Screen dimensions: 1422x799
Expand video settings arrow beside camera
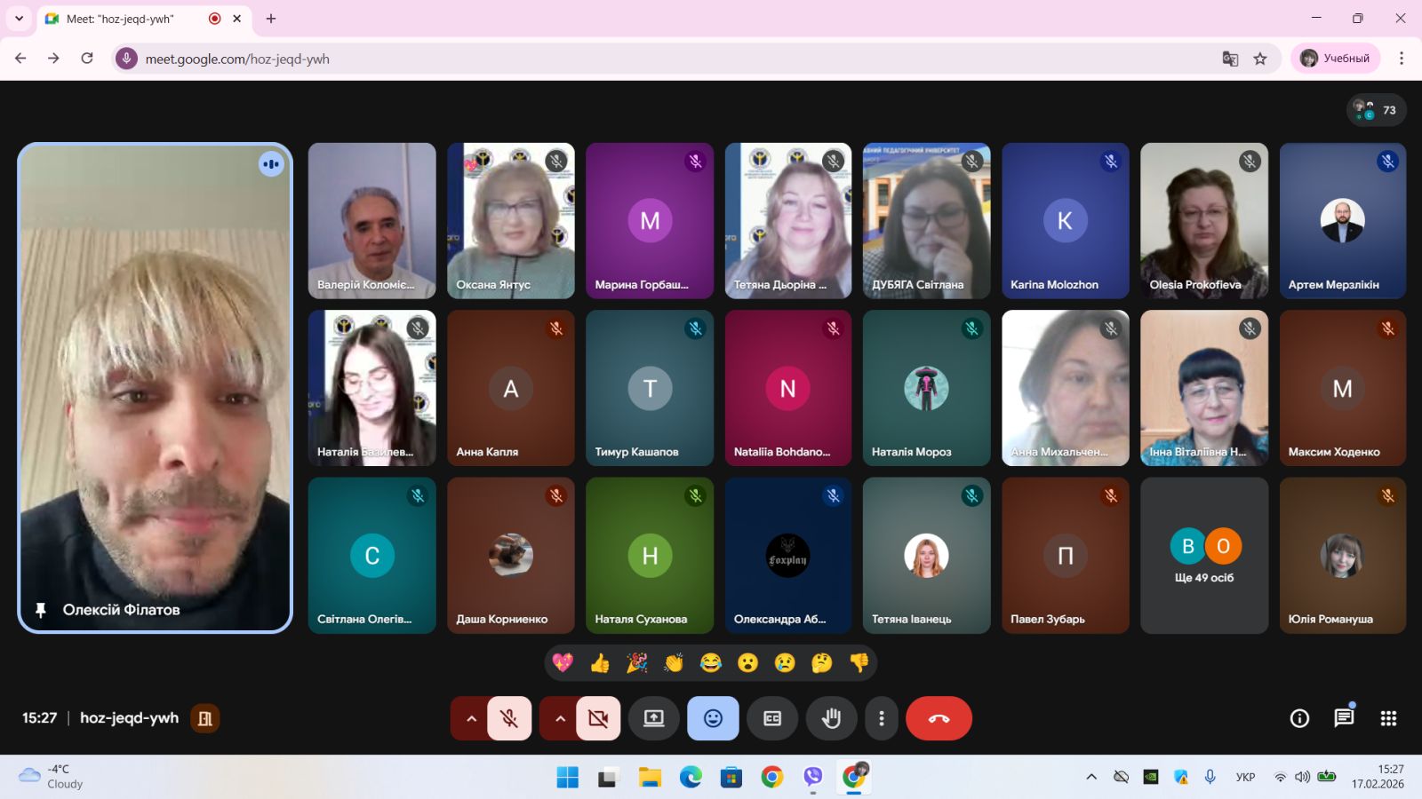coord(560,718)
